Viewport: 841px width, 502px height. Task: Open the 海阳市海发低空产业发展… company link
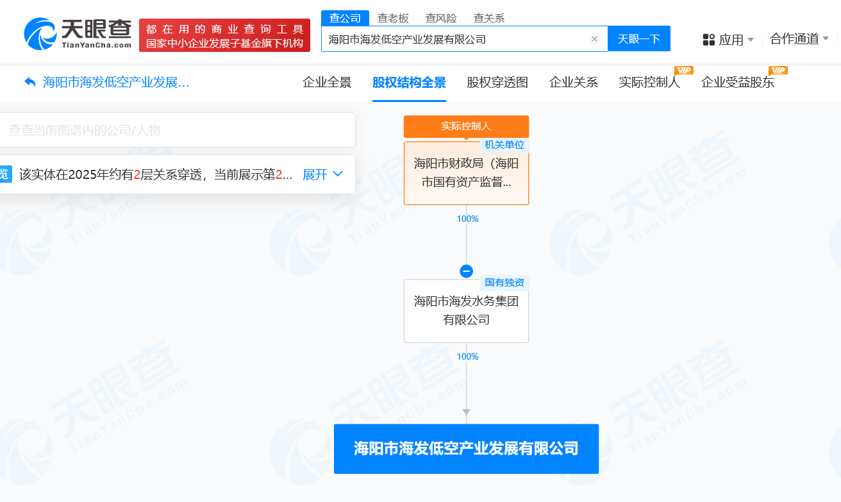(x=116, y=82)
